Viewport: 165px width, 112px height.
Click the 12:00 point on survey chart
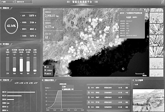click(62, 91)
